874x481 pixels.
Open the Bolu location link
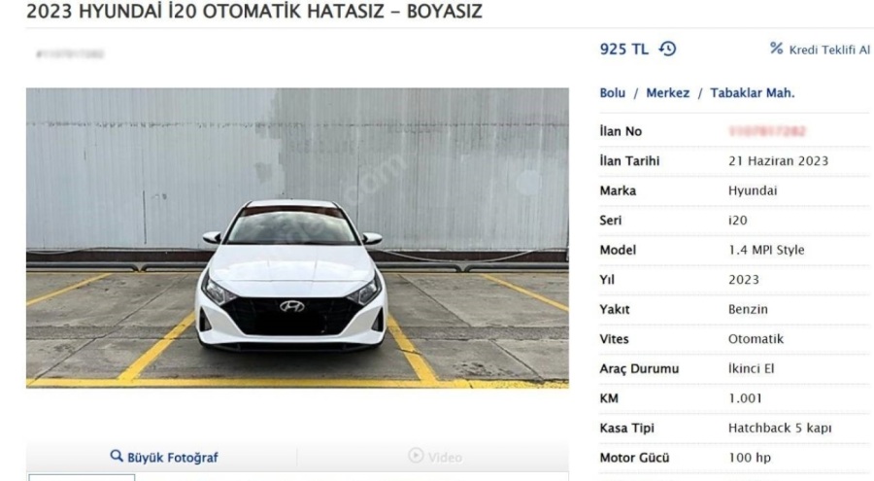(x=612, y=92)
